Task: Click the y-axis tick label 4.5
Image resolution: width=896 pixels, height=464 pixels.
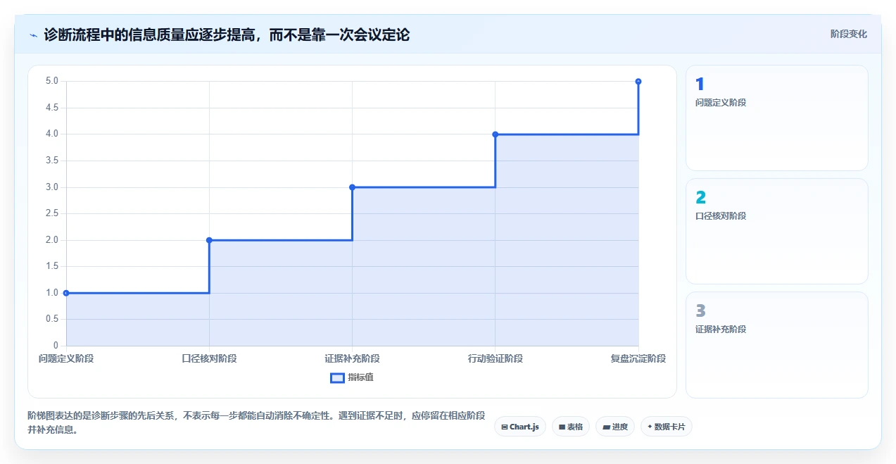Action: click(x=52, y=108)
